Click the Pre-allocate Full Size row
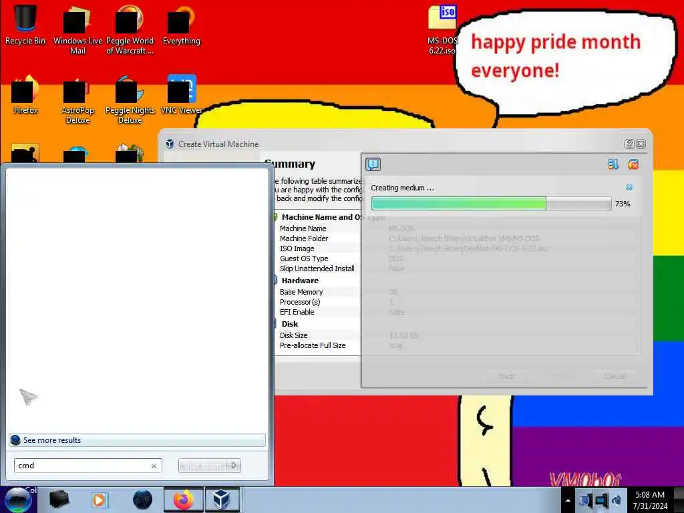This screenshot has width=684, height=513. click(x=313, y=345)
